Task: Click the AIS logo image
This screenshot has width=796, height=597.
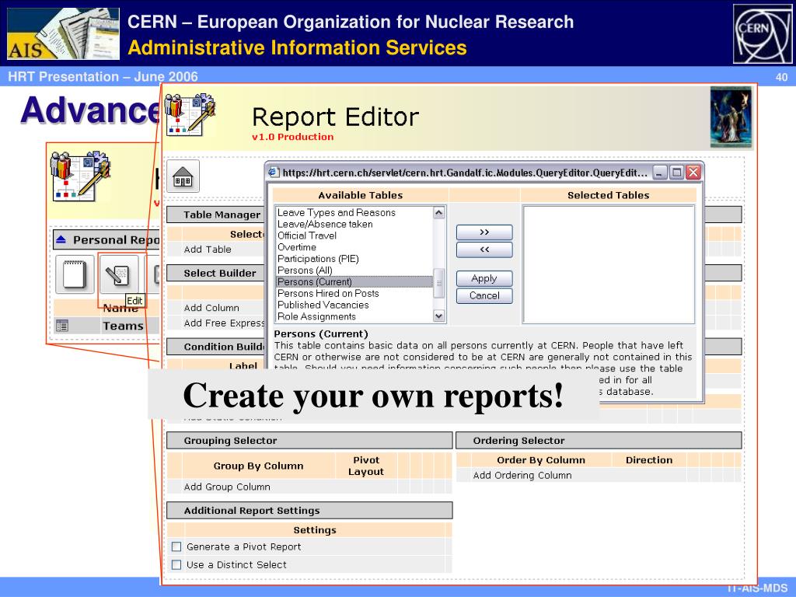Action: pyautogui.click(x=63, y=33)
